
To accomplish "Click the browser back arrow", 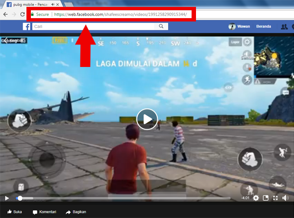I will click(5, 14).
